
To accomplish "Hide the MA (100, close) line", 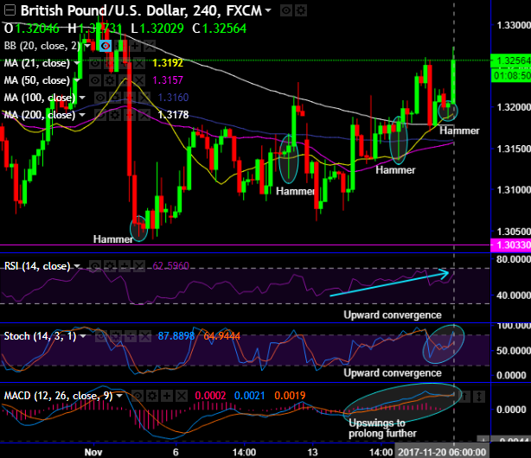I will (100, 98).
